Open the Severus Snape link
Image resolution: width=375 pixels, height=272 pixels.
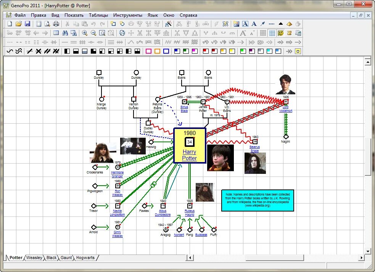[254, 149]
